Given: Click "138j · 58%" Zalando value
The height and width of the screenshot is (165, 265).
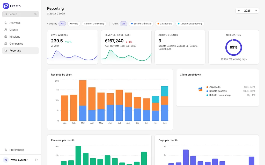Looking at the screenshot, I should point(249,87).
